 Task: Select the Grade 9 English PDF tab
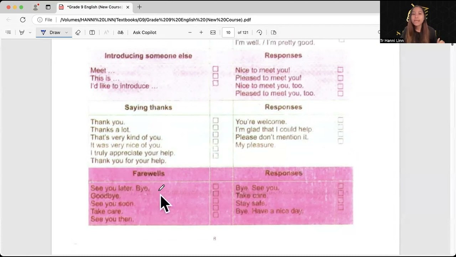pos(94,7)
